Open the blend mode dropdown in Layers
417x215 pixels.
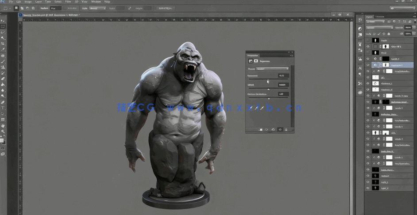[x=379, y=27]
